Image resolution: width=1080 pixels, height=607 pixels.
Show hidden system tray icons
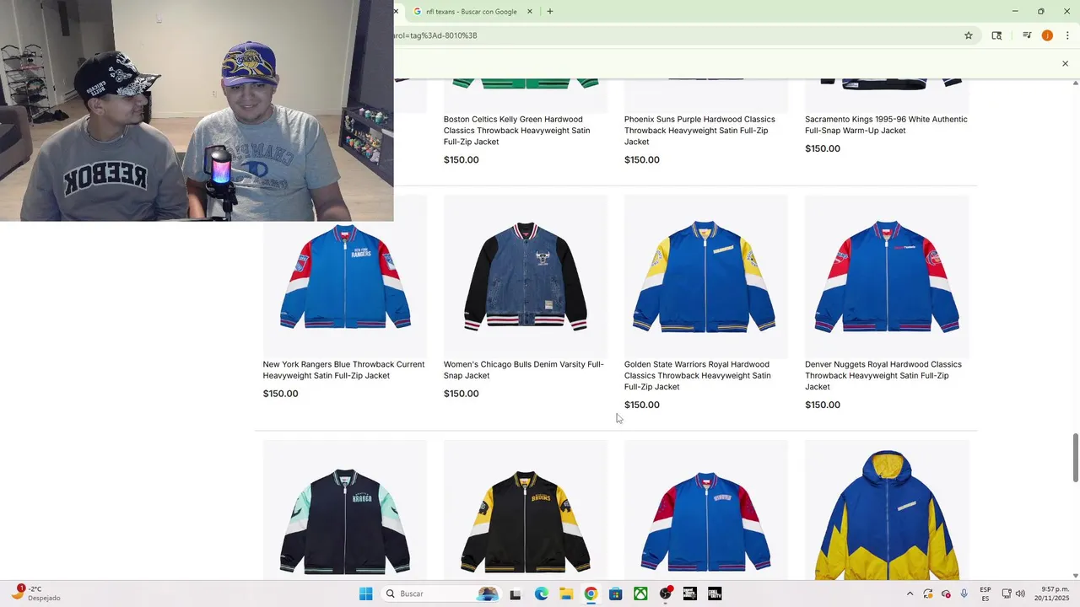pos(910,594)
